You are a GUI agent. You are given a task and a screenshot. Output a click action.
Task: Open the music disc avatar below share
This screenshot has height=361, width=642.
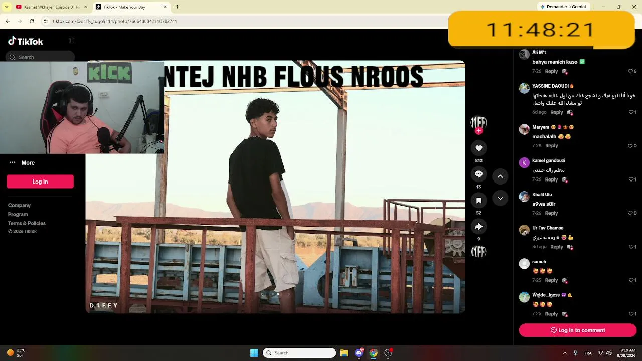click(x=479, y=252)
